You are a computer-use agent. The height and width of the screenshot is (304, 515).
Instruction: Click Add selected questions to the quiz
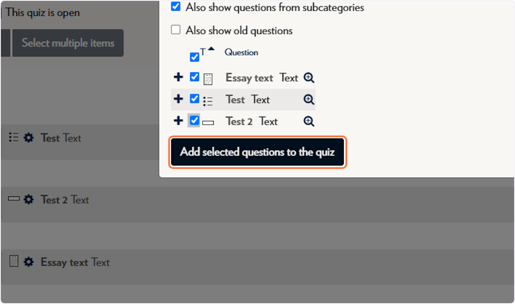coord(257,152)
